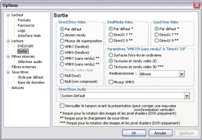Enable the Mixeur VMR9 checkbox

click(111, 82)
